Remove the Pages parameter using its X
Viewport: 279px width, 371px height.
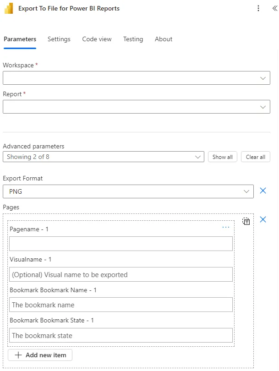(263, 219)
